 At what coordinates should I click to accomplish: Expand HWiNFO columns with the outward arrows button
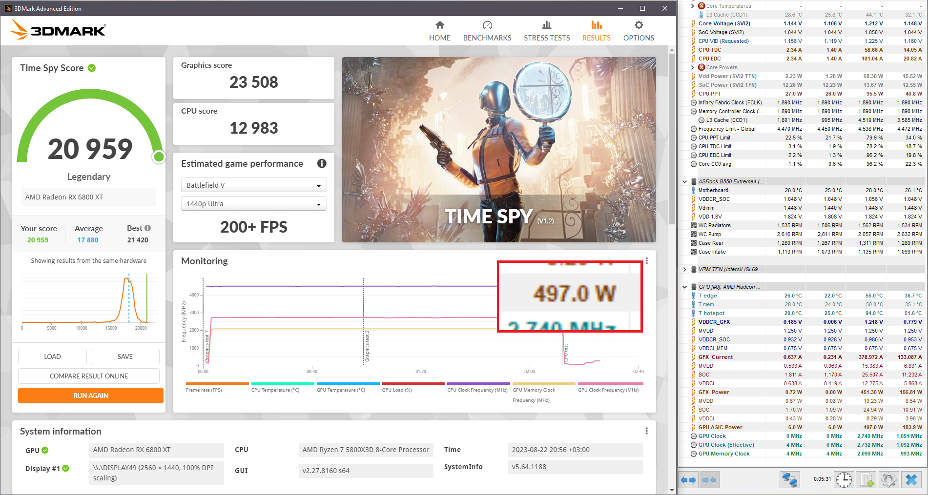(x=688, y=480)
